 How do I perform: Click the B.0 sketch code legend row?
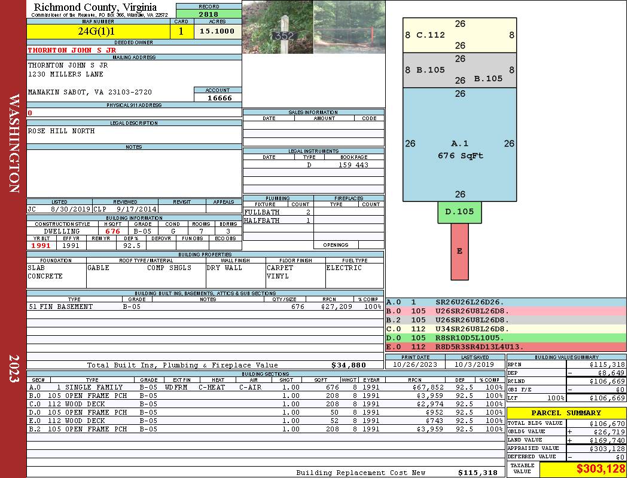point(506,311)
